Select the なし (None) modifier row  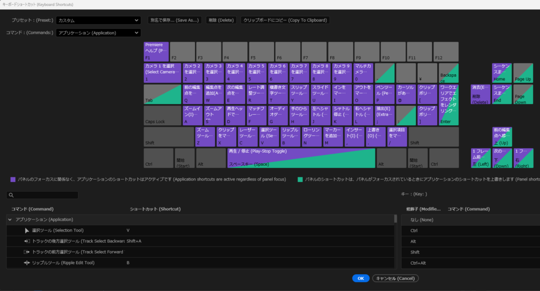tap(470, 220)
